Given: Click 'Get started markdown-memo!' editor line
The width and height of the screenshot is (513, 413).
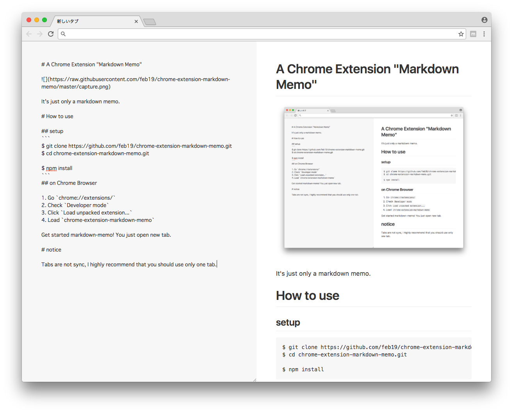Looking at the screenshot, I should [106, 235].
